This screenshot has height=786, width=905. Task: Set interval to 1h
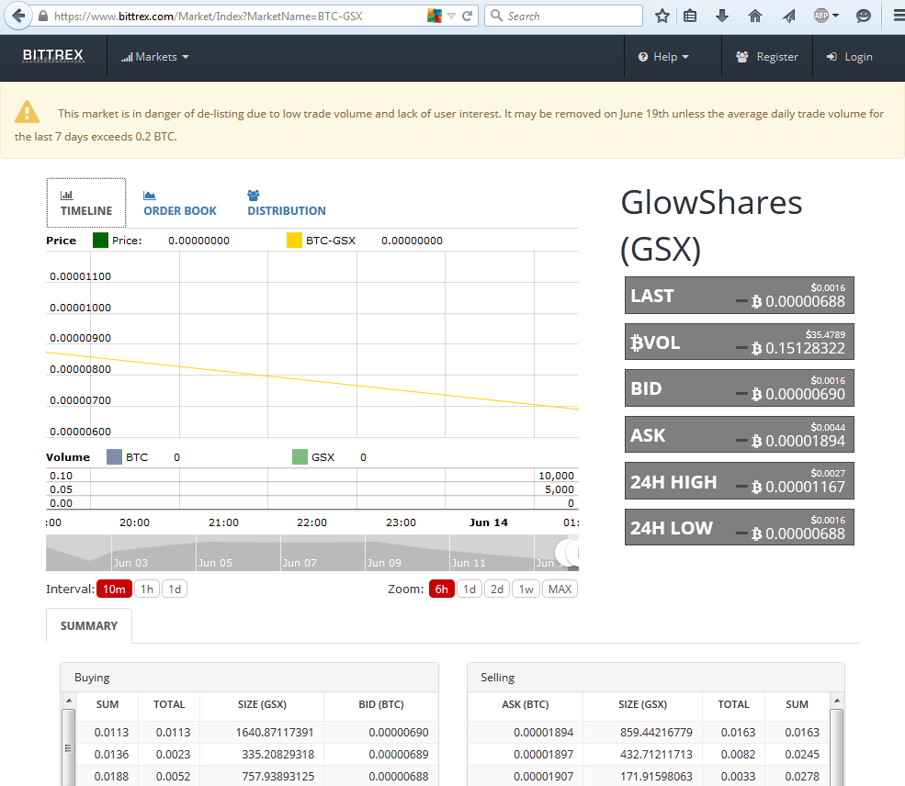(147, 589)
